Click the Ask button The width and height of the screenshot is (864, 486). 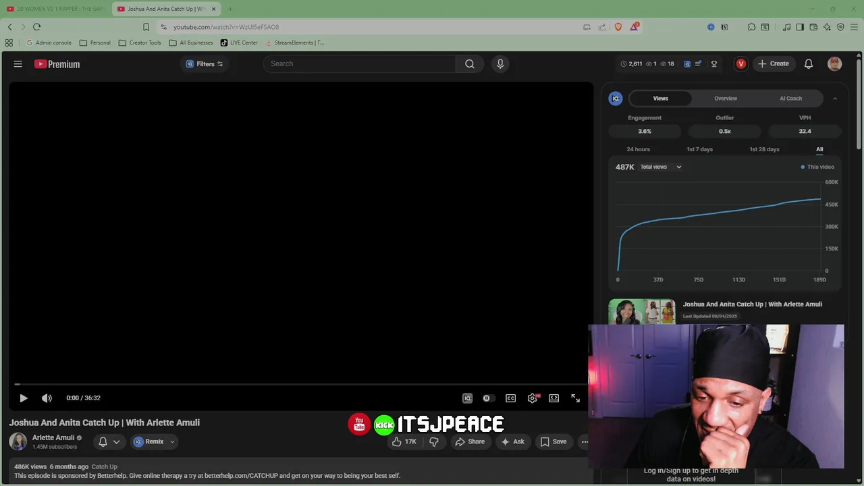[512, 441]
